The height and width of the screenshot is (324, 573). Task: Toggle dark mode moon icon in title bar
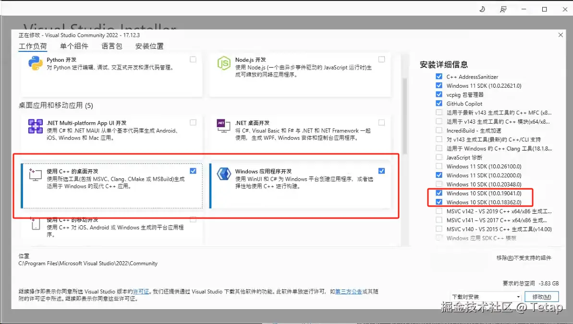pyautogui.click(x=482, y=9)
